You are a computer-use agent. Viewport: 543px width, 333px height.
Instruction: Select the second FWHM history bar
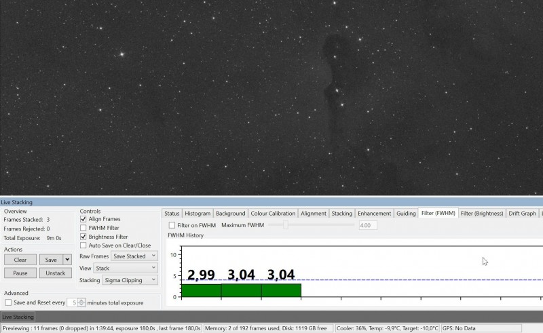[x=242, y=290]
